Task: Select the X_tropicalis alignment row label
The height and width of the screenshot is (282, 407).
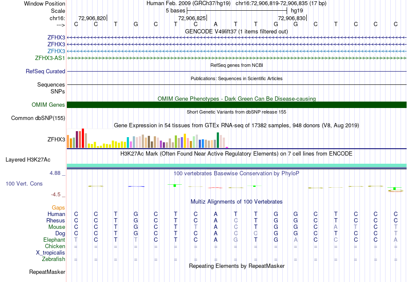Action: [51, 253]
